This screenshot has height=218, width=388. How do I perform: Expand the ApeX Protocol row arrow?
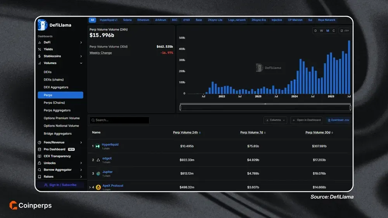click(x=90, y=187)
